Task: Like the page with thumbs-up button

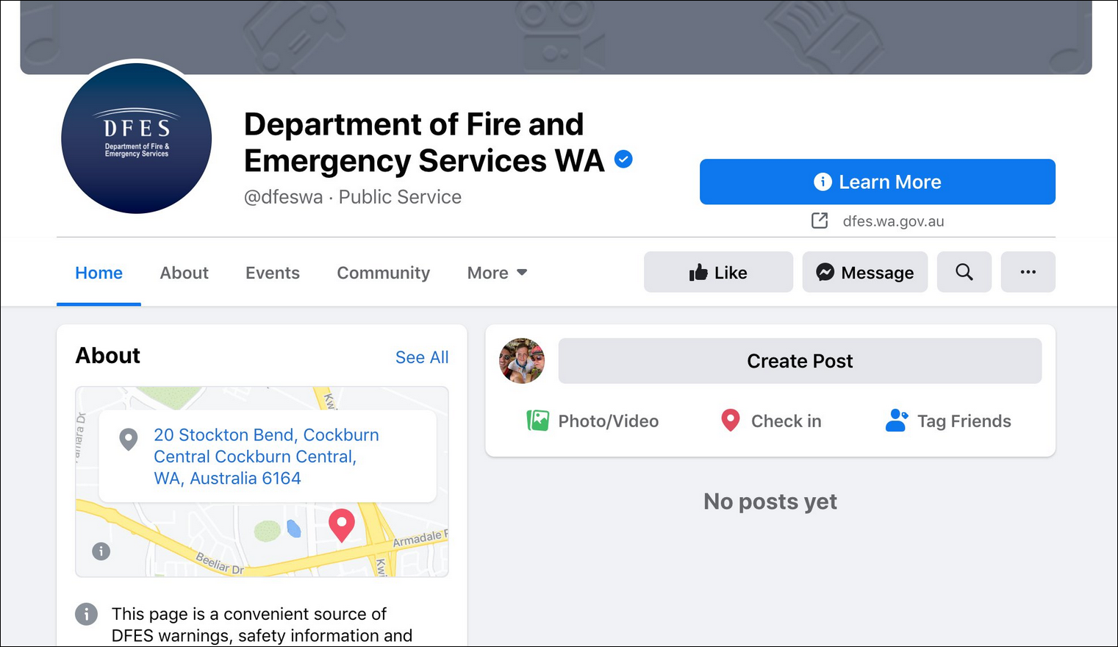Action: click(x=718, y=272)
